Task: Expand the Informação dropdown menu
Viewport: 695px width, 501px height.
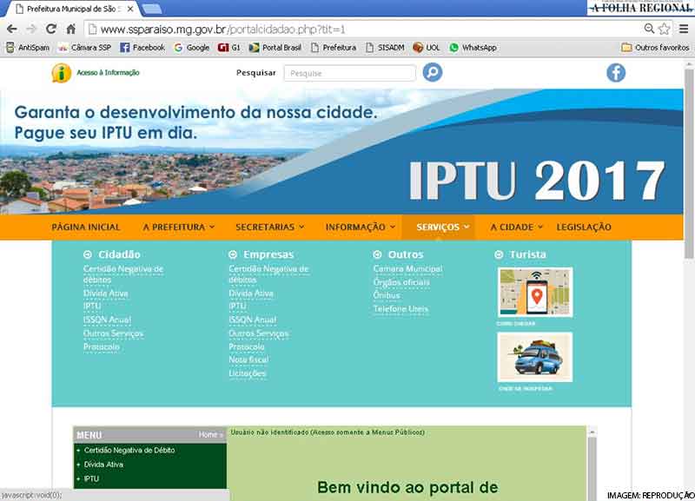Action: 360,227
